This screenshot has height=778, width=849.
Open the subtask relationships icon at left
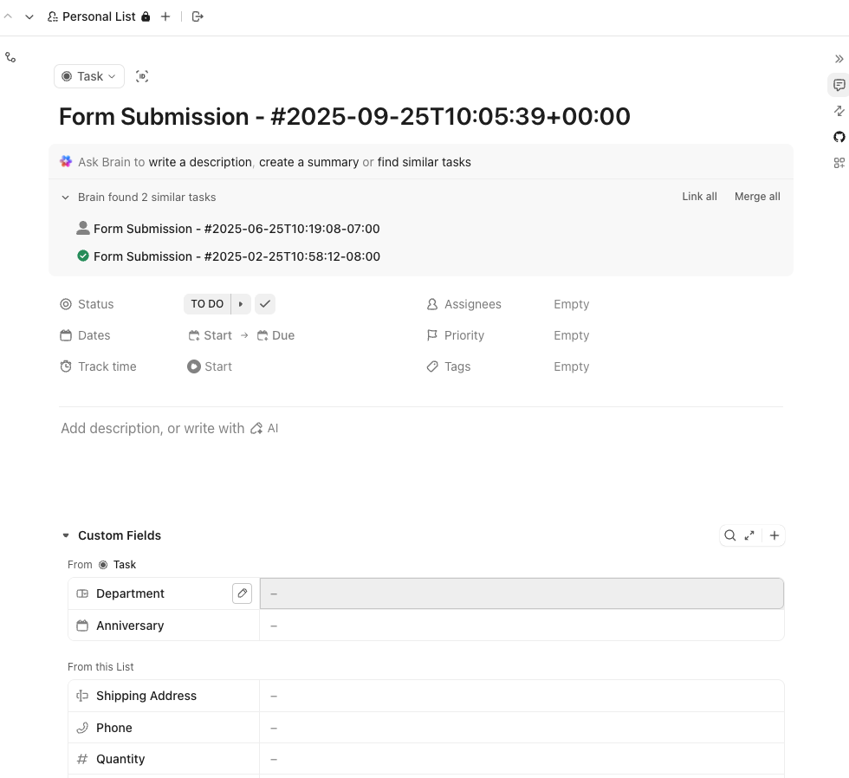pyautogui.click(x=10, y=57)
